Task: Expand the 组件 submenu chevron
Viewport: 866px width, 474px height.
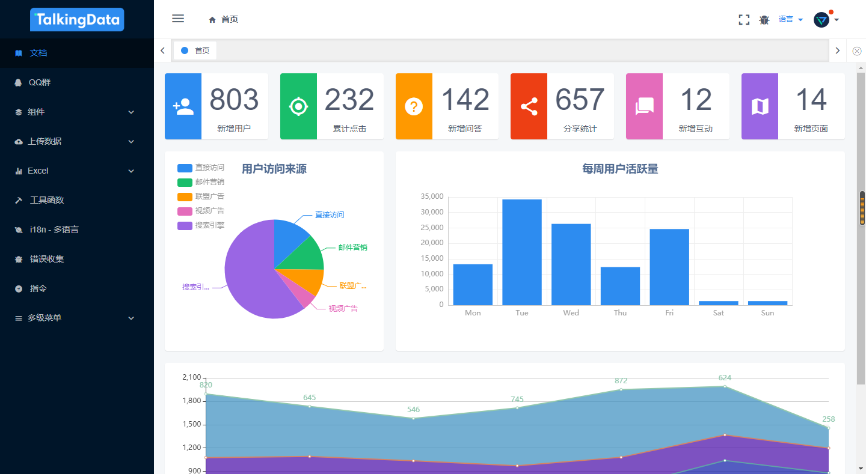Action: click(x=131, y=112)
